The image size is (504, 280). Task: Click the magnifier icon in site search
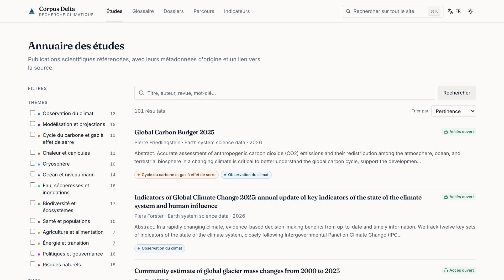(348, 11)
